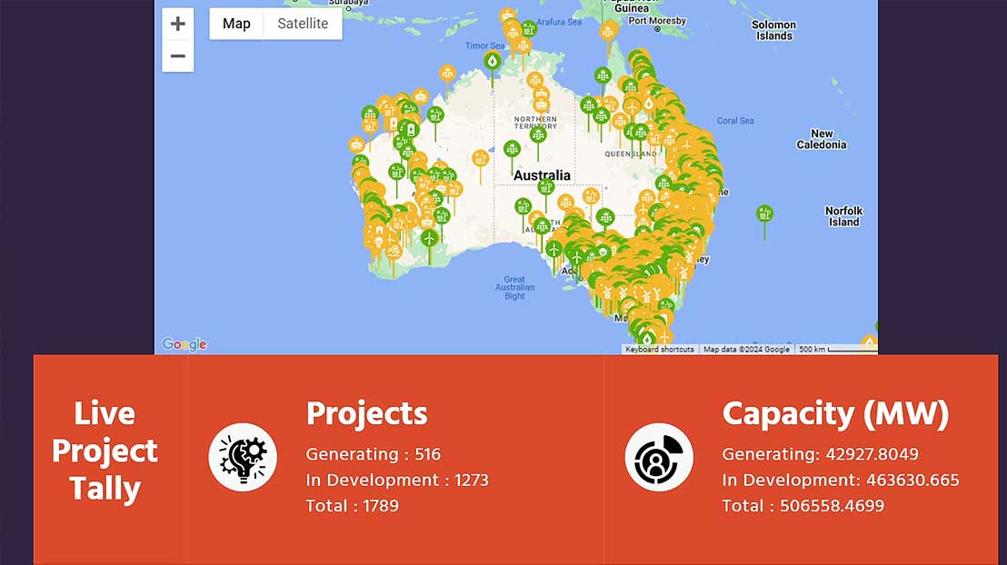
Task: Click the 'Capacity (MW)' heading
Action: [x=835, y=414]
